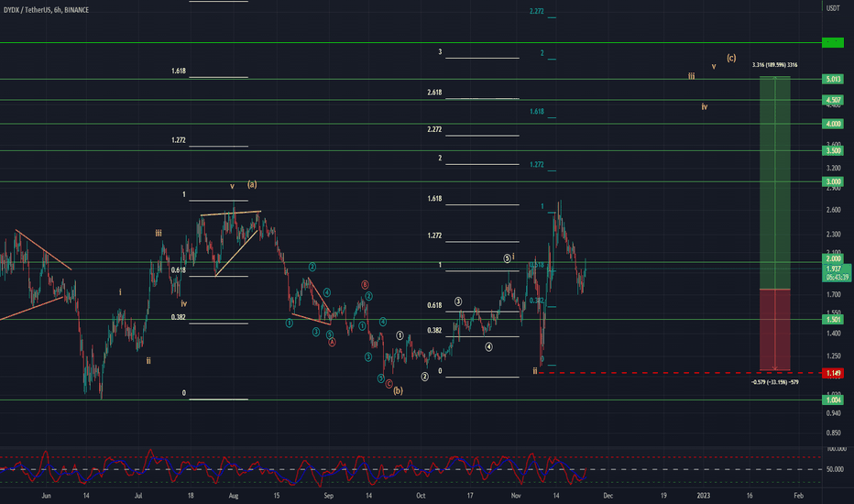
Task: Select the 1.501 price level label
Action: coord(833,319)
